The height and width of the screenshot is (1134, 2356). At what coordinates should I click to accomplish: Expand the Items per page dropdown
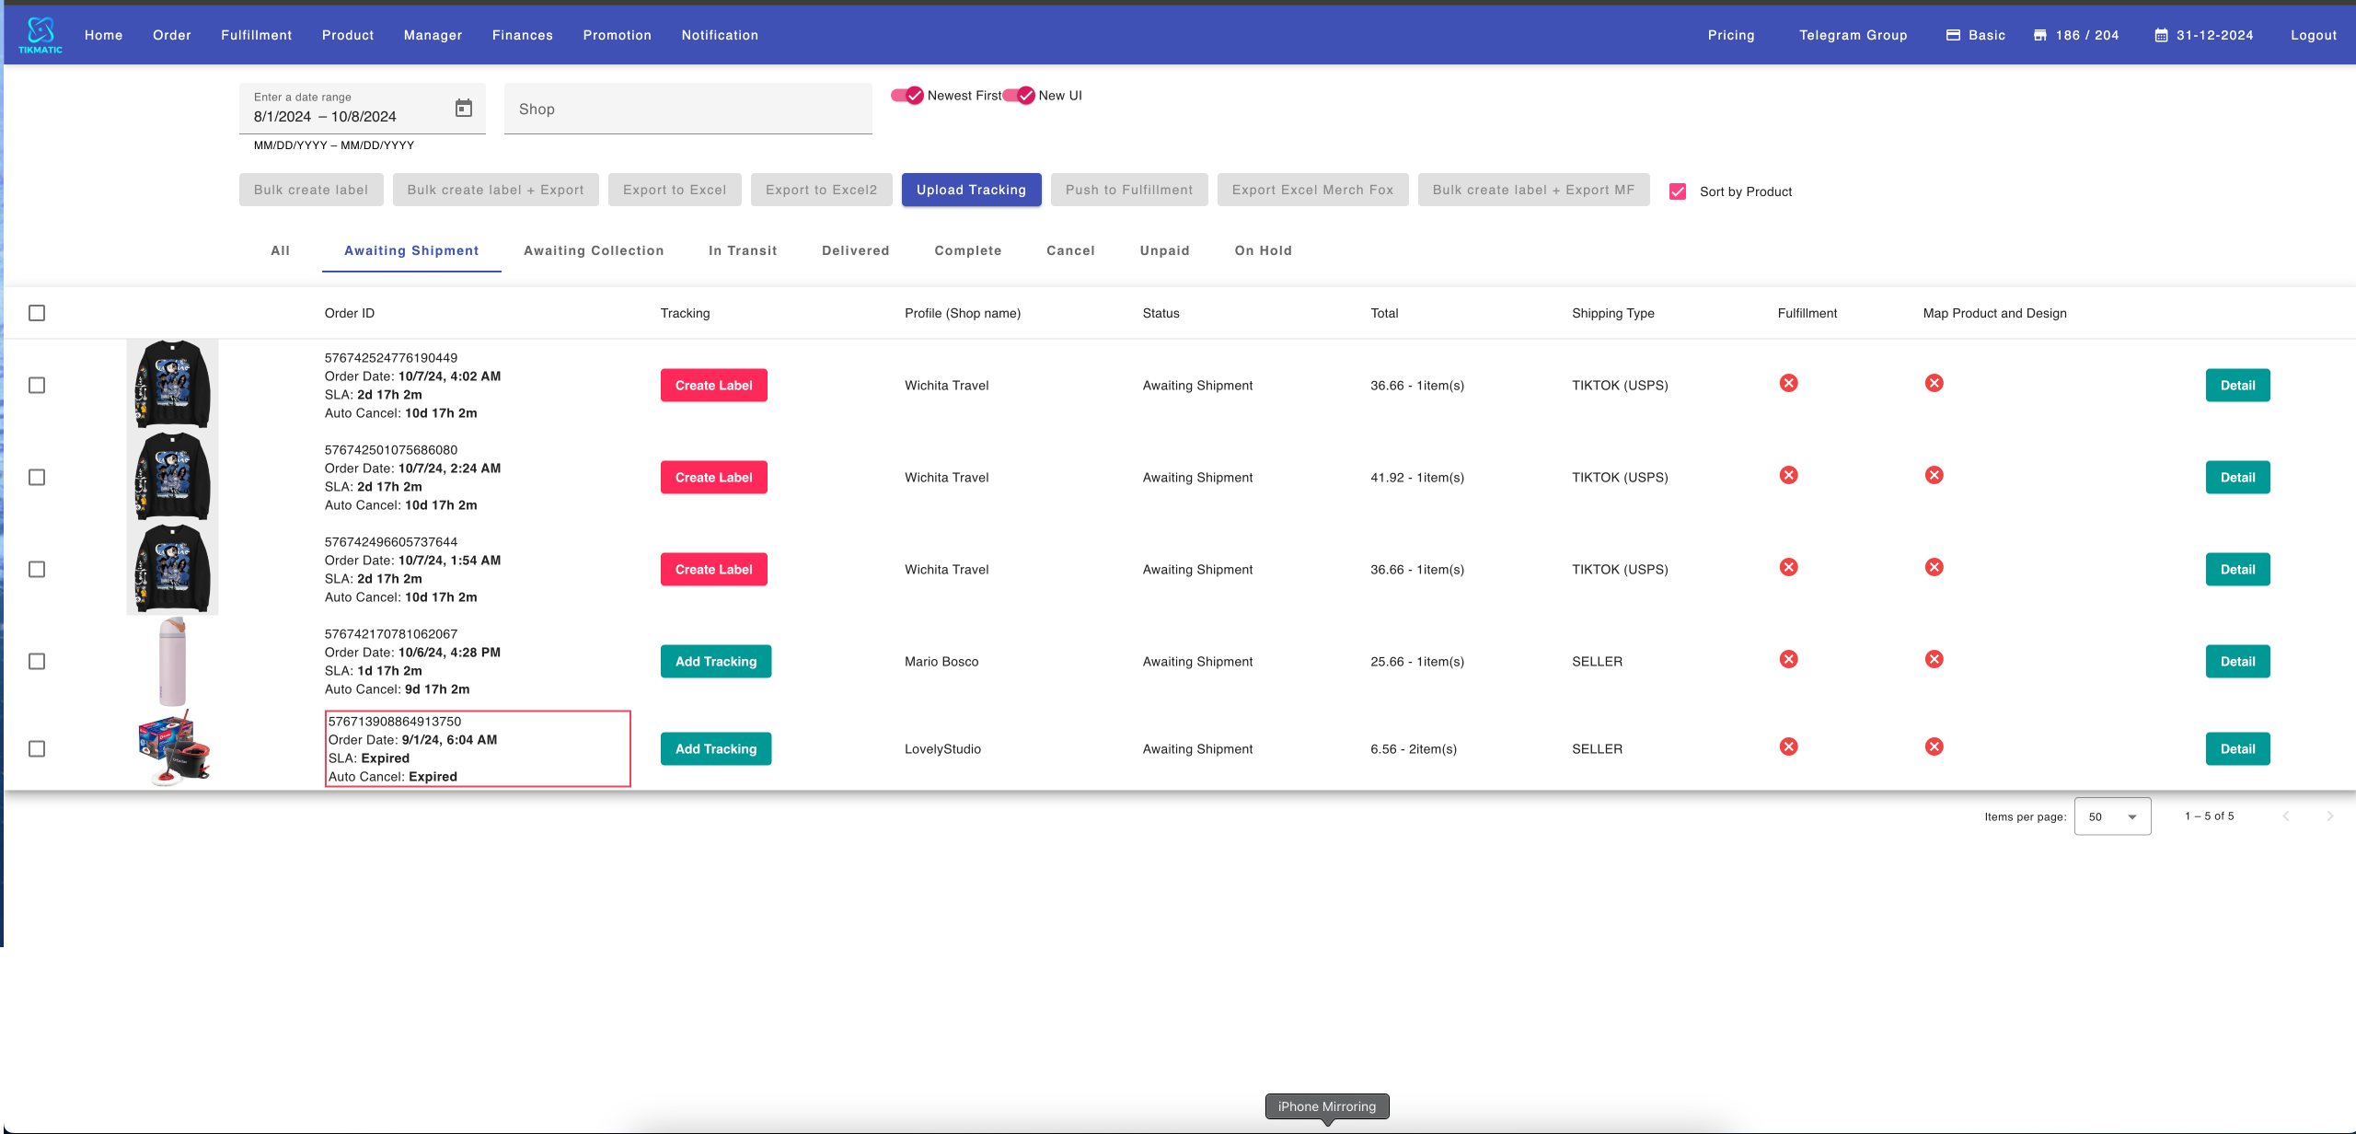(x=2112, y=816)
